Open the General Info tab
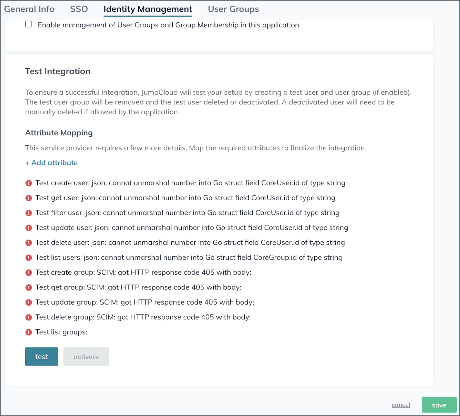Screen dimensions: 460x416 pyautogui.click(x=29, y=9)
